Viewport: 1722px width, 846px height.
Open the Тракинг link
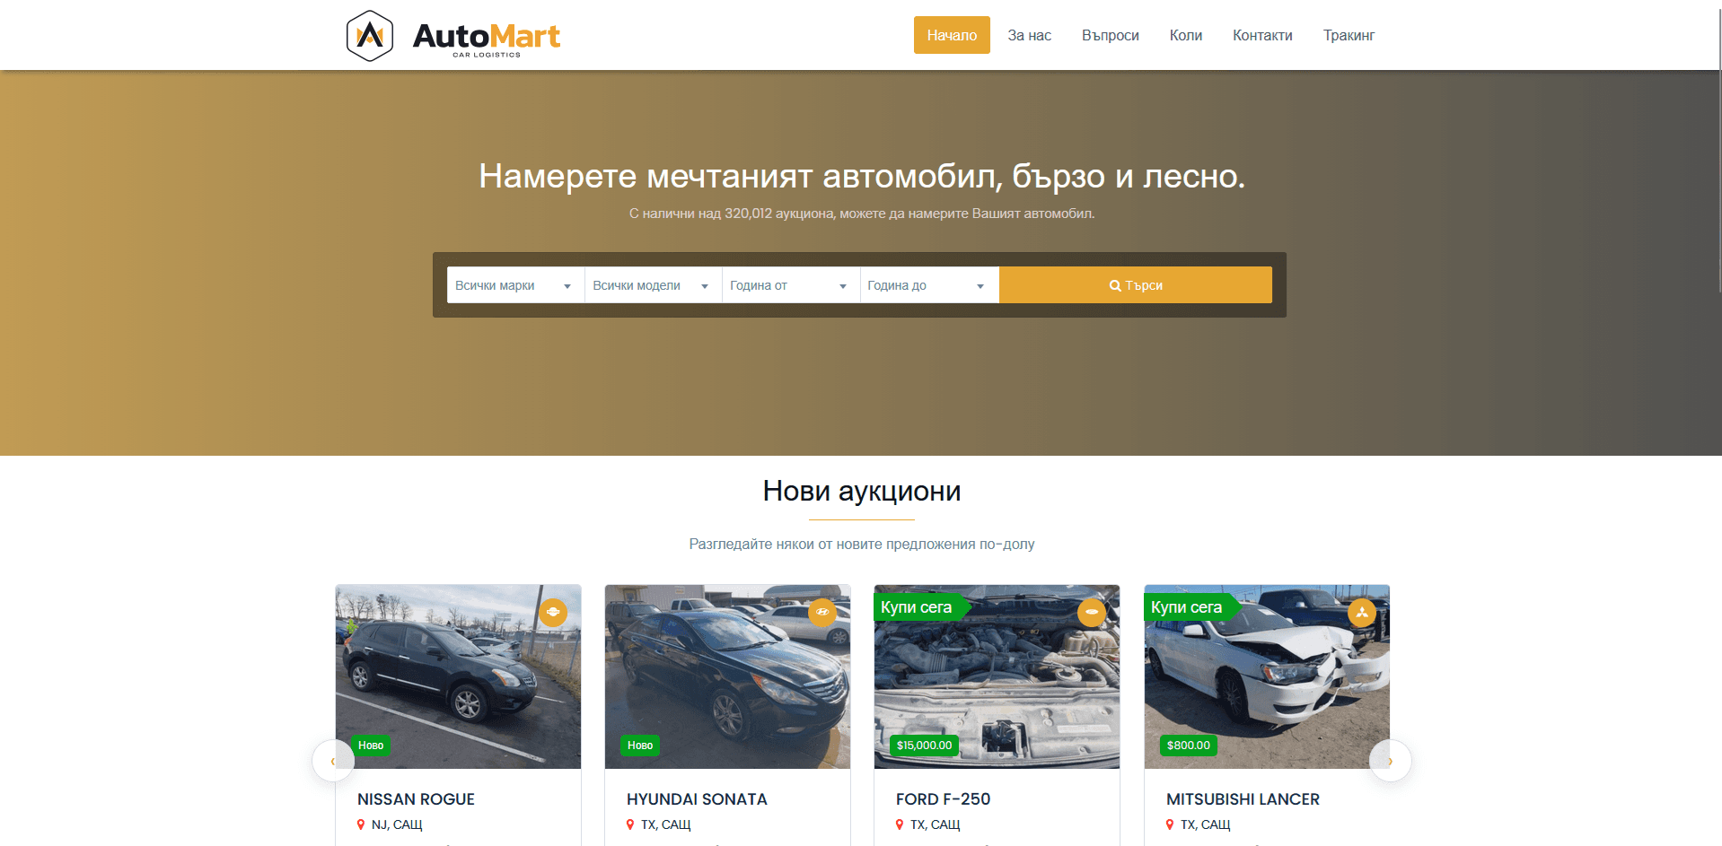point(1349,35)
